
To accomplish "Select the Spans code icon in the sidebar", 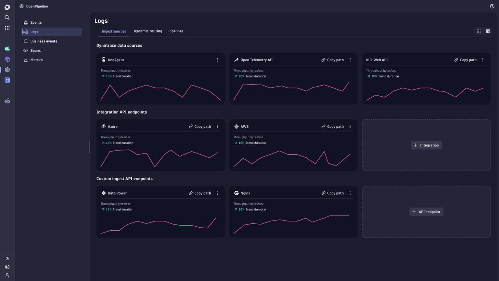I will pos(26,50).
